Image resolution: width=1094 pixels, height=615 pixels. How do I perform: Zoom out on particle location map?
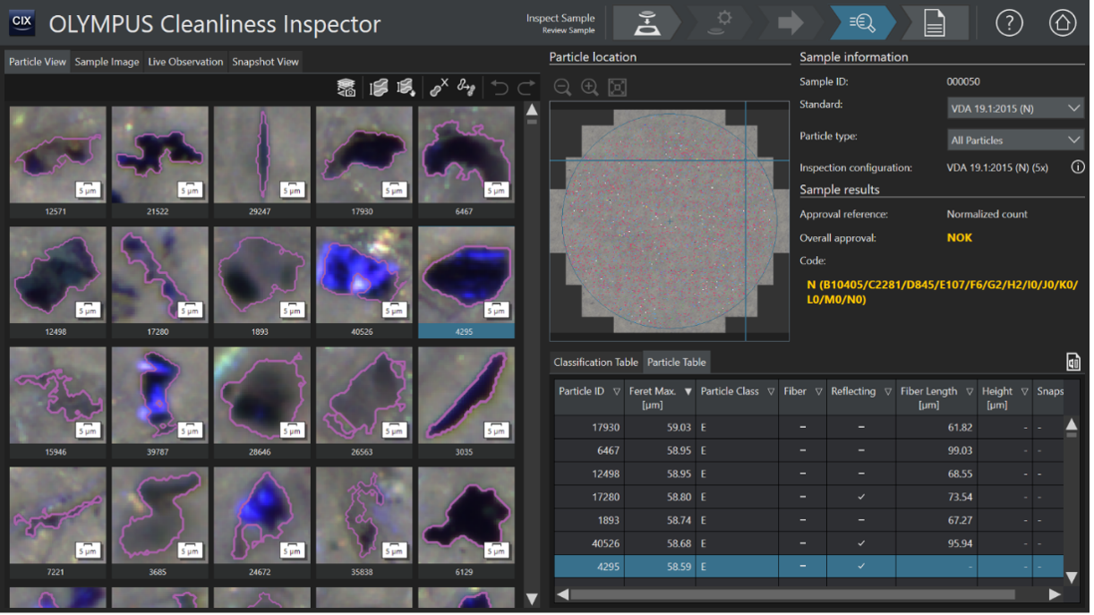(562, 87)
